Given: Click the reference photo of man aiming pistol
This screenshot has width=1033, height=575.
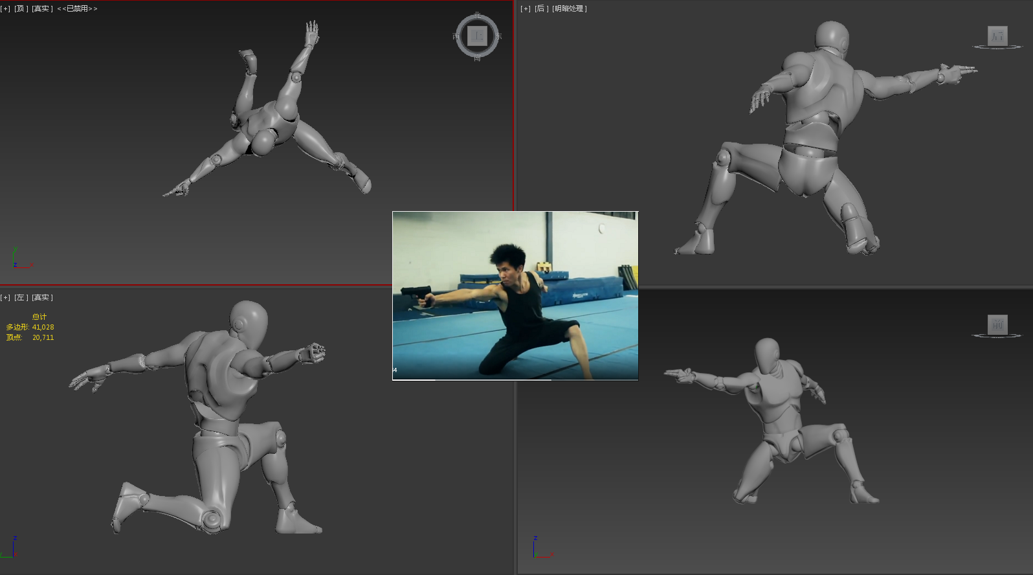Looking at the screenshot, I should click(x=515, y=295).
